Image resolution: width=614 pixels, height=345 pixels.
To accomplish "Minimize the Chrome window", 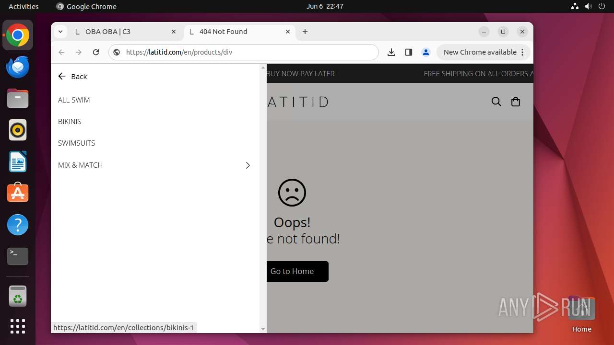I will coord(484,32).
